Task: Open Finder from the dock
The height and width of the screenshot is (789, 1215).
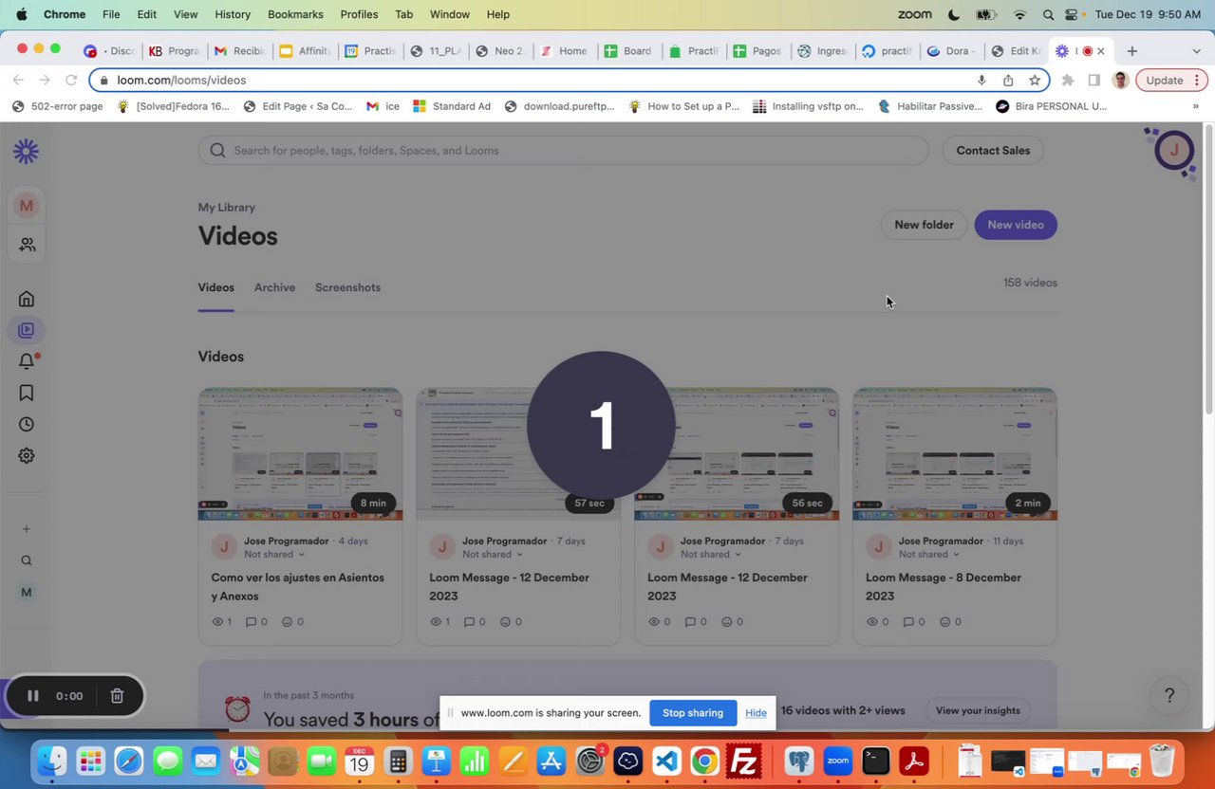Action: pyautogui.click(x=51, y=761)
